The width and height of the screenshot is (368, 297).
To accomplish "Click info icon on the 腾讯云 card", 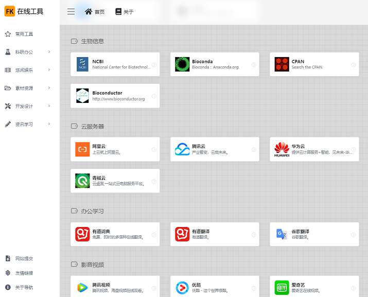I will [x=254, y=150].
